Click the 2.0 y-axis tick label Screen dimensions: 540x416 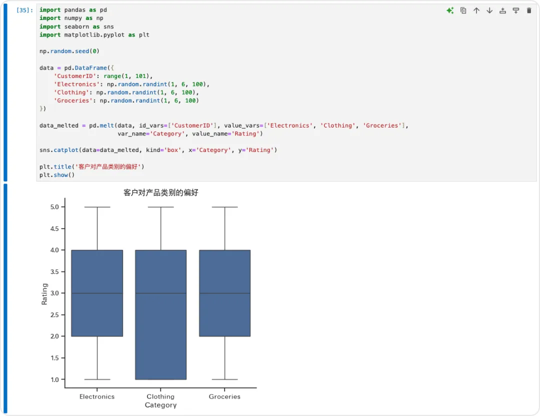[x=55, y=336]
